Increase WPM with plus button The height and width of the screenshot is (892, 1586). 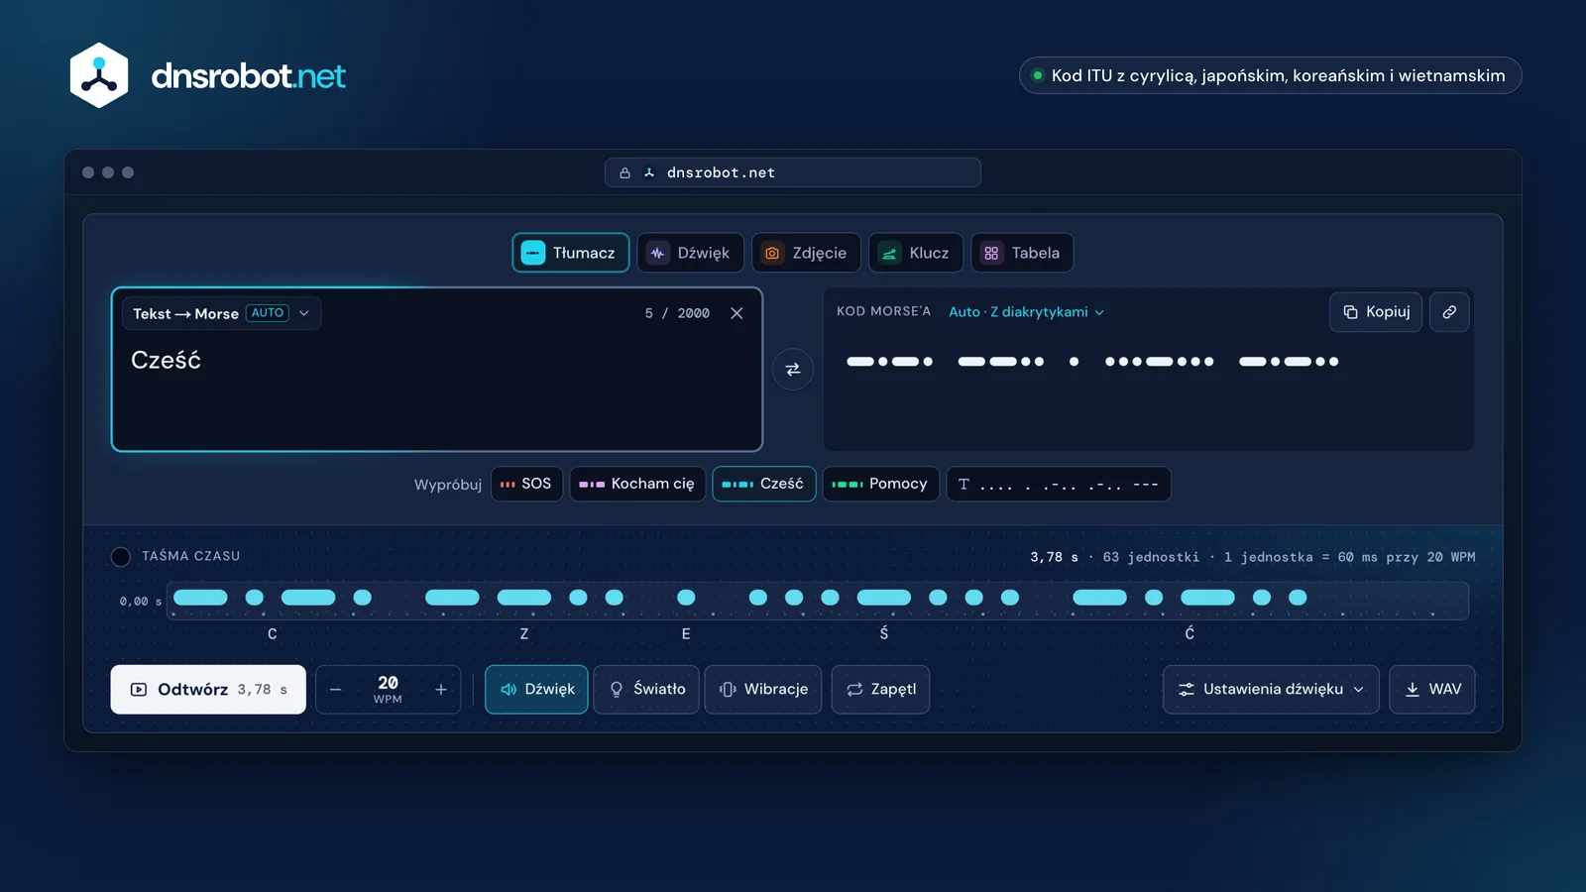[x=441, y=690]
